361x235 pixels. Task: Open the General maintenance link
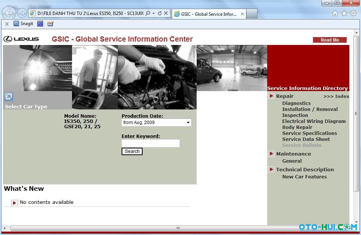click(292, 161)
